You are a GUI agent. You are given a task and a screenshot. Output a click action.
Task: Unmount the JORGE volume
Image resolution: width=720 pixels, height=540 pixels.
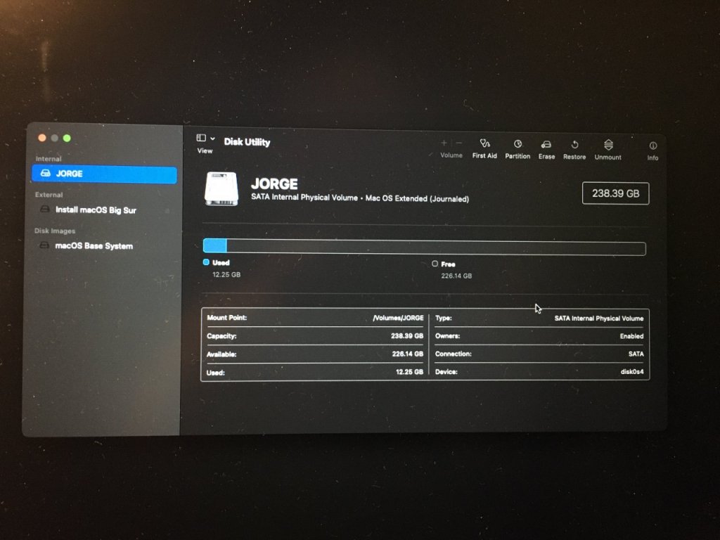pos(608,145)
